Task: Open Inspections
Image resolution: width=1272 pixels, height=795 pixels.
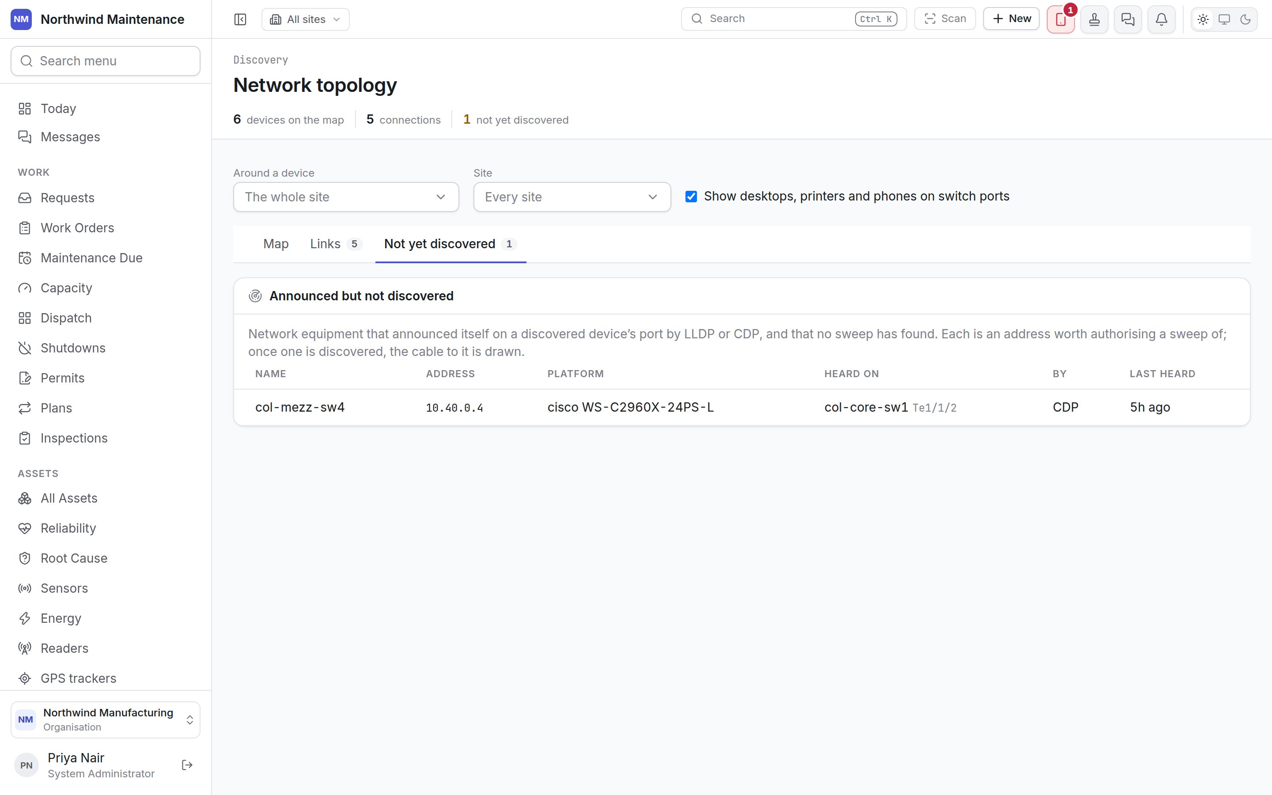Action: (x=106, y=438)
